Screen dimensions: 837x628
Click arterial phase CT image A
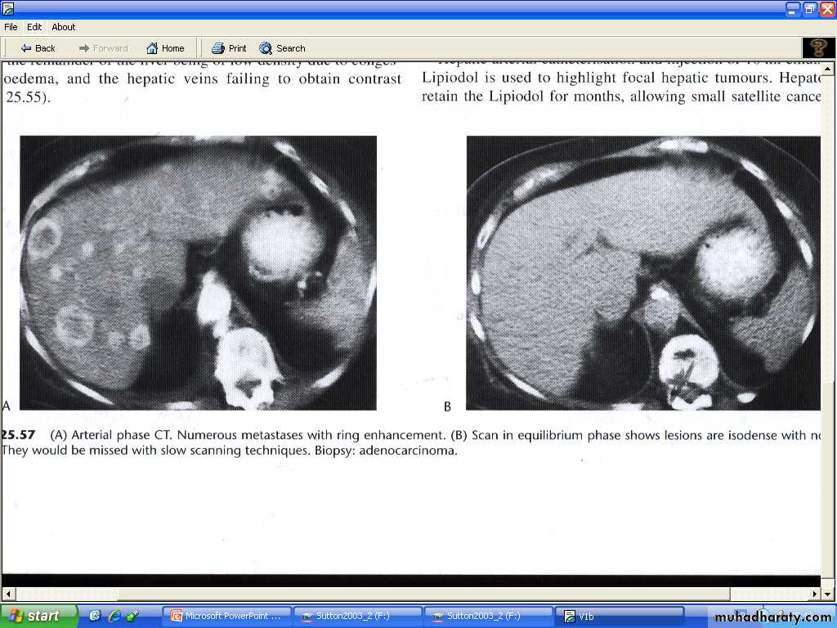[x=198, y=272]
